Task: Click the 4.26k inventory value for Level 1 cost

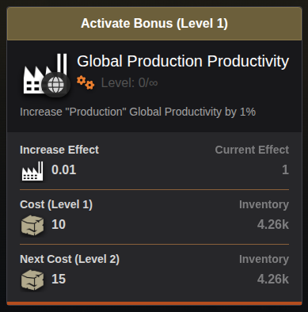Action: click(x=273, y=224)
